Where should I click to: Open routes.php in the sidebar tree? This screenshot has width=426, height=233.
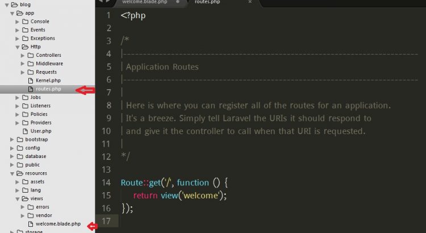click(48, 89)
